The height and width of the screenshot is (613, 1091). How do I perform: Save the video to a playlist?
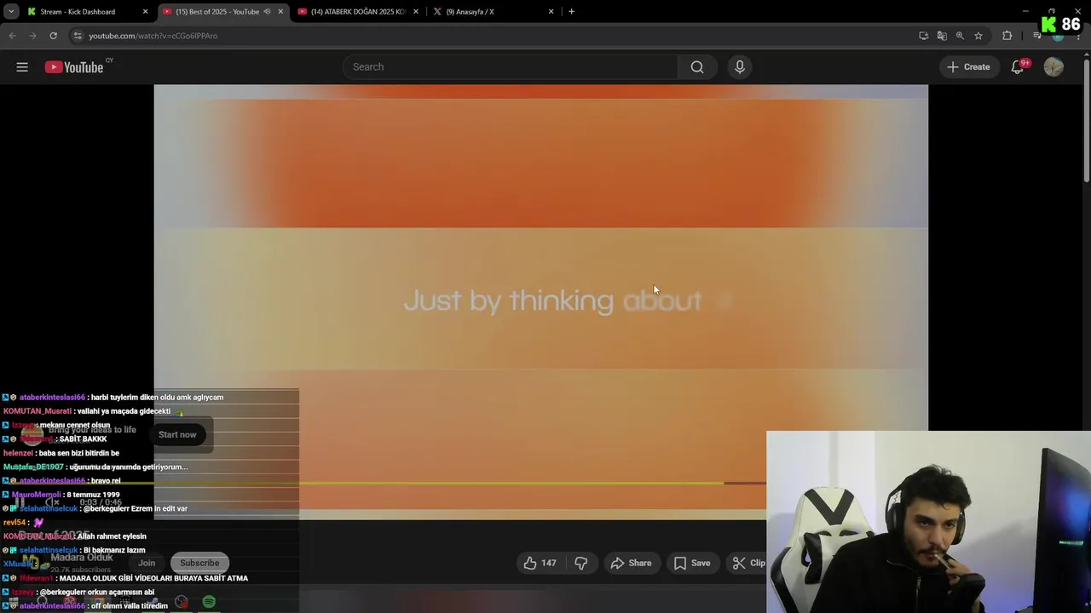[x=692, y=563]
